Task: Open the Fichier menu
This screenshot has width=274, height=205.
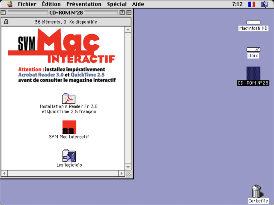Action: pos(27,4)
